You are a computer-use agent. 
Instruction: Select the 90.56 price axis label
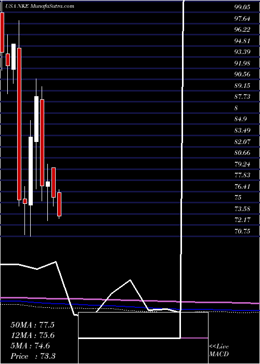(x=242, y=74)
